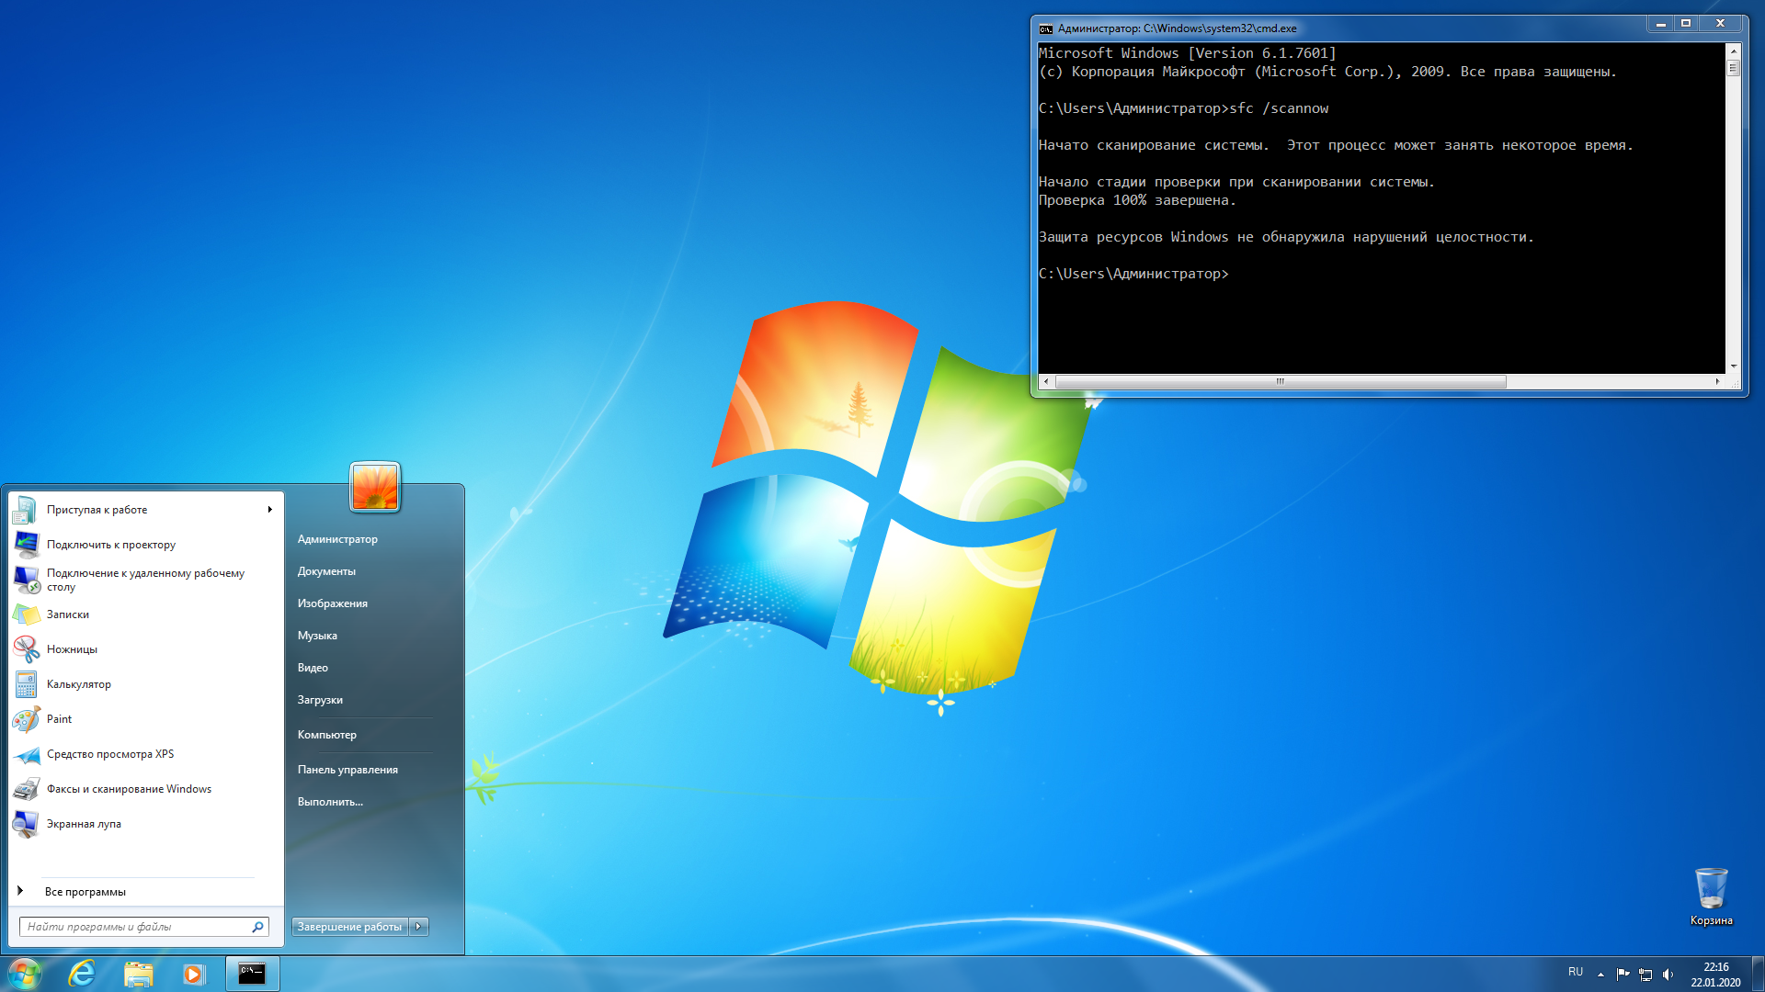
Task: Open Администратор user folder link
Action: pos(337,539)
